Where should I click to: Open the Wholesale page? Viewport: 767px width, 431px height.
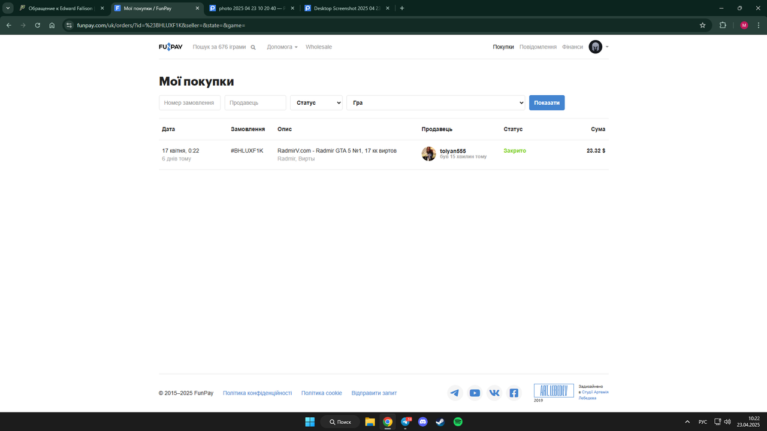pyautogui.click(x=319, y=47)
